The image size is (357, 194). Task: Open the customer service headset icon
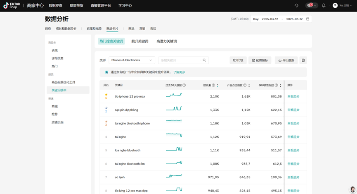[296, 5]
